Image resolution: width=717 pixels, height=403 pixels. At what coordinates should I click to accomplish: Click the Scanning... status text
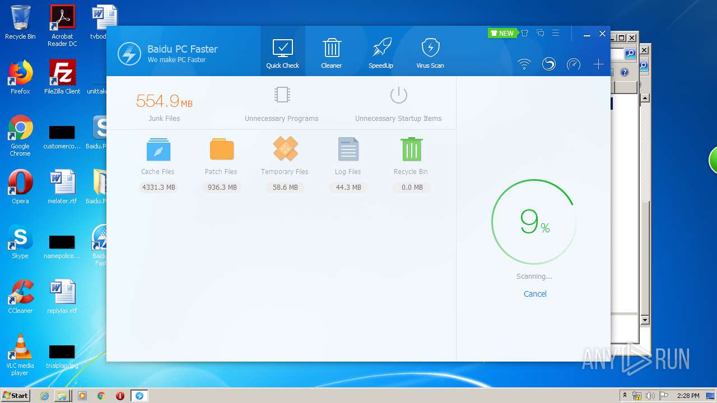(x=534, y=277)
